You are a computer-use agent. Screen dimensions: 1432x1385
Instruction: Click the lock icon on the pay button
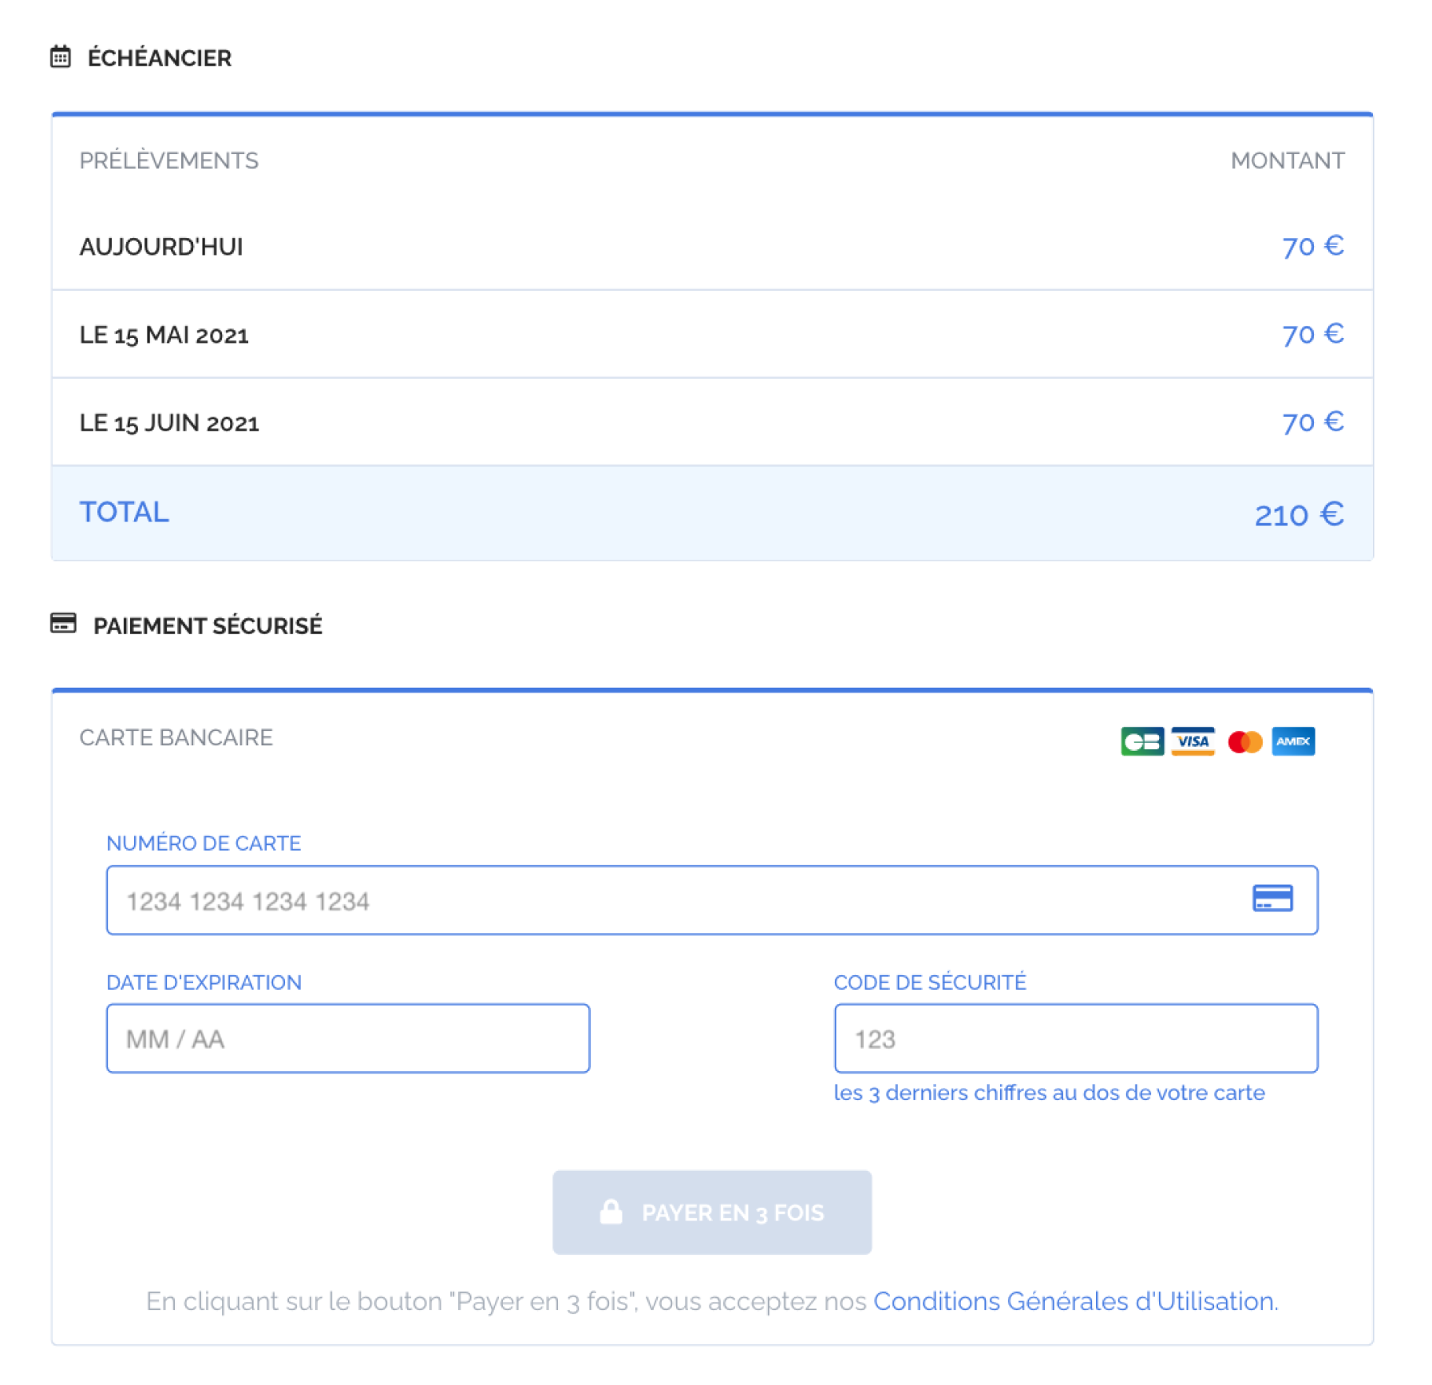click(611, 1211)
